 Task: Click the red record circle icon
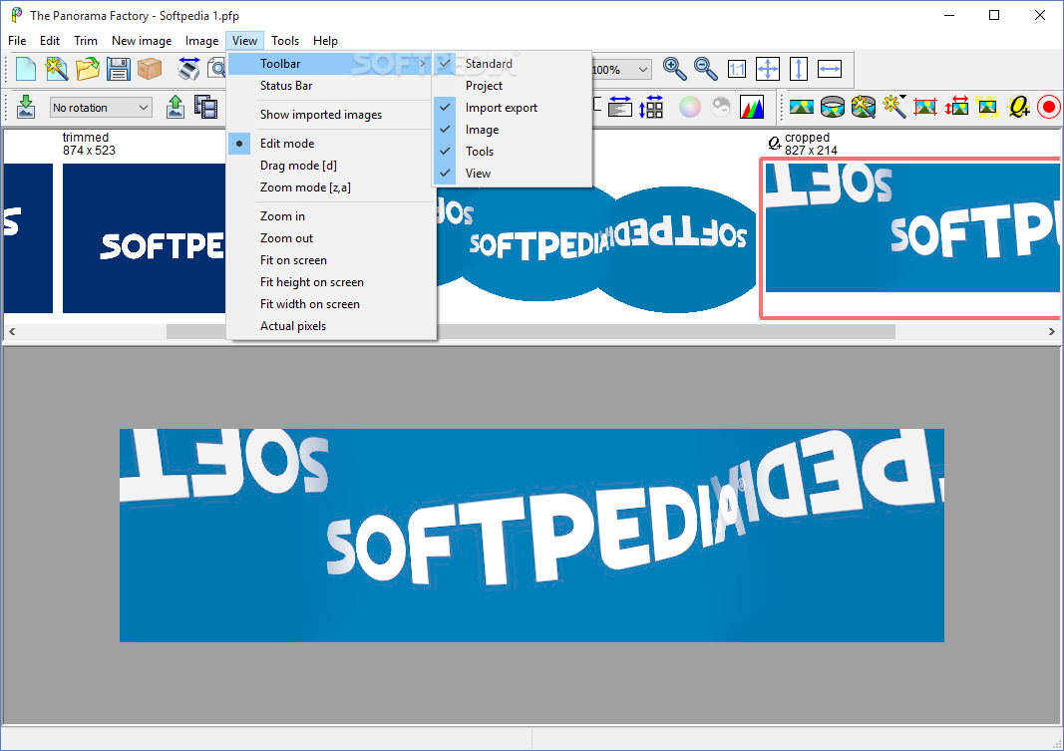(1049, 107)
